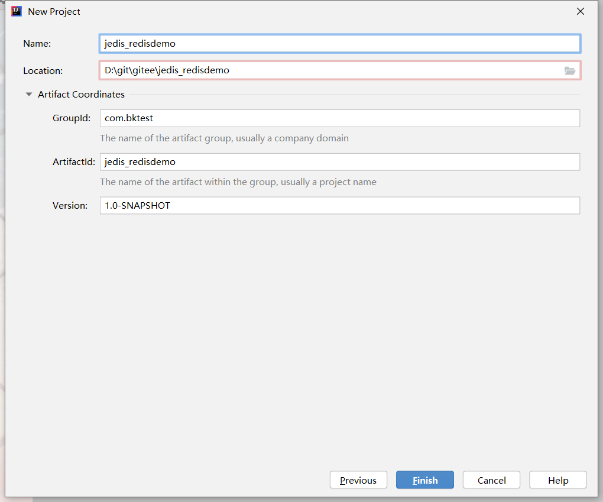Click into the Location path field
Image resolution: width=603 pixels, height=502 pixels.
pos(331,70)
